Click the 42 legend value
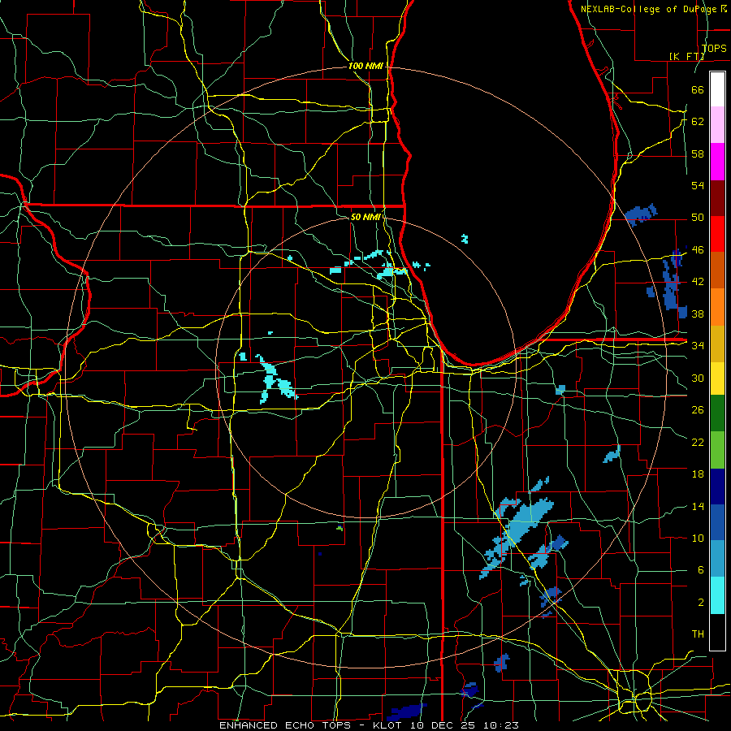The height and width of the screenshot is (731, 731). click(698, 282)
